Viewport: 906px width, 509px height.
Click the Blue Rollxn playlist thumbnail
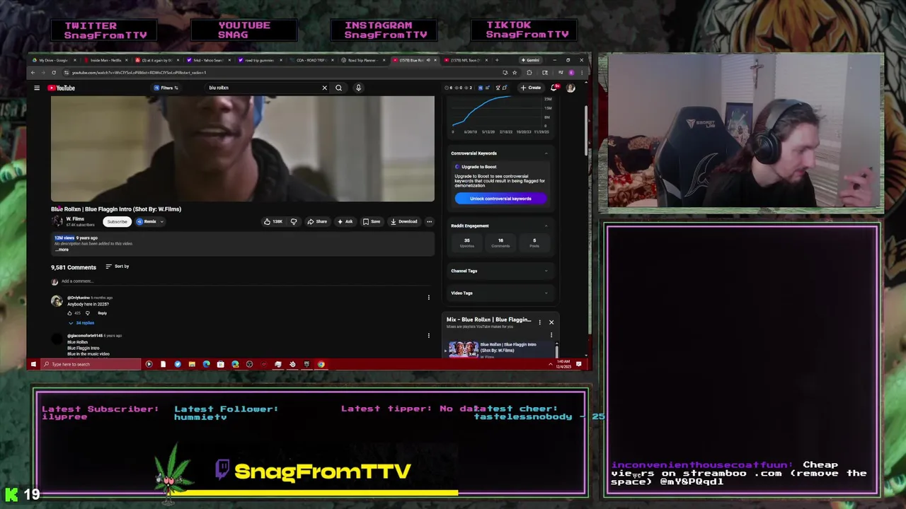464,349
